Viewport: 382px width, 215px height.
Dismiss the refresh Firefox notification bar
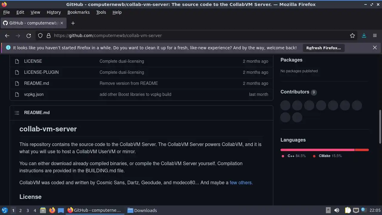coord(375,48)
